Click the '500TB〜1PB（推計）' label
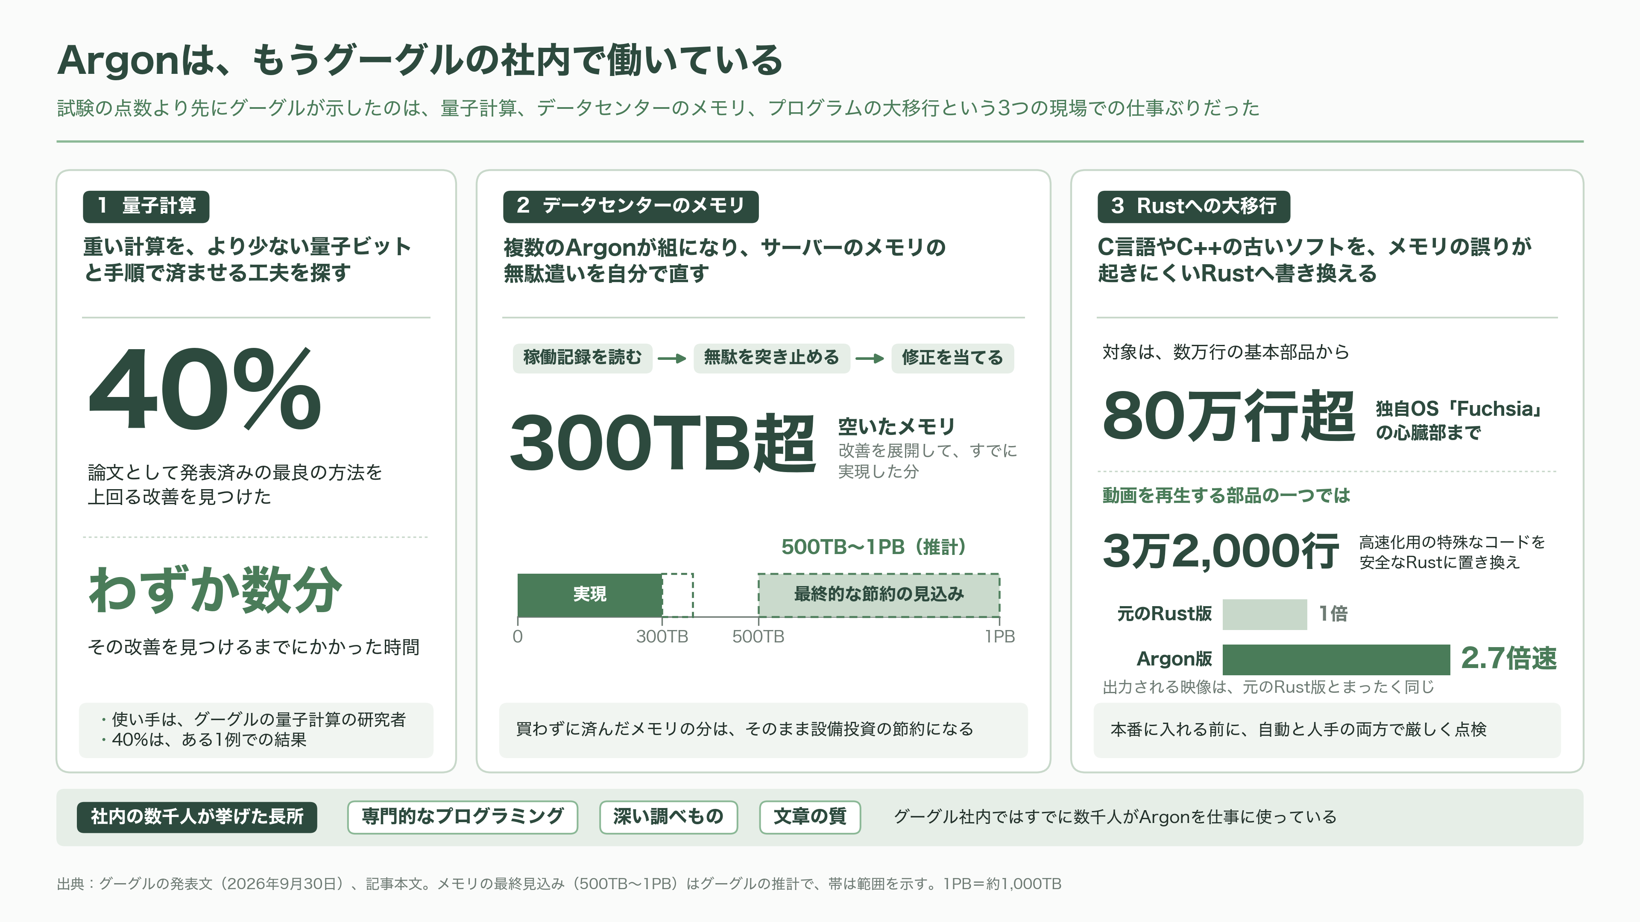The height and width of the screenshot is (922, 1640). [x=874, y=547]
